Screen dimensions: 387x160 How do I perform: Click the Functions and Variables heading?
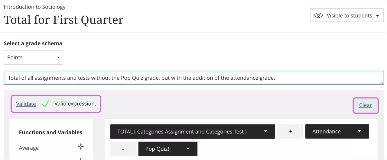50,132
